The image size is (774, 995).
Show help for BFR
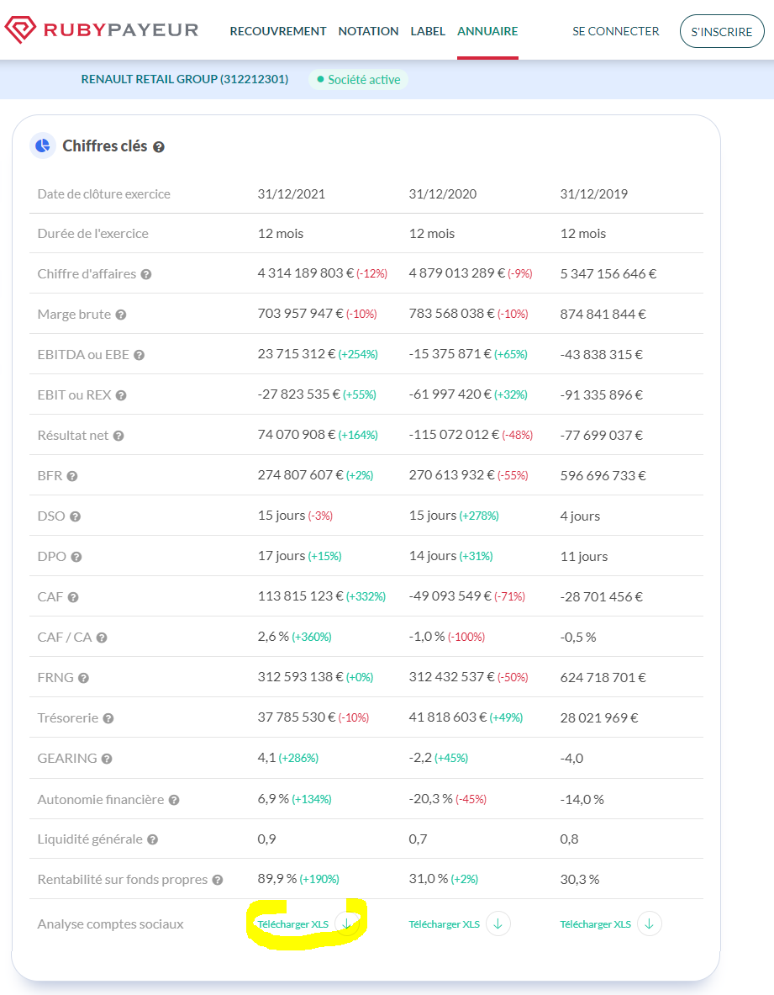point(72,476)
